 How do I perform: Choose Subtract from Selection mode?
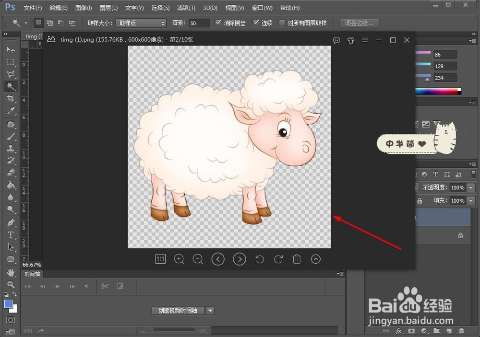coord(61,23)
